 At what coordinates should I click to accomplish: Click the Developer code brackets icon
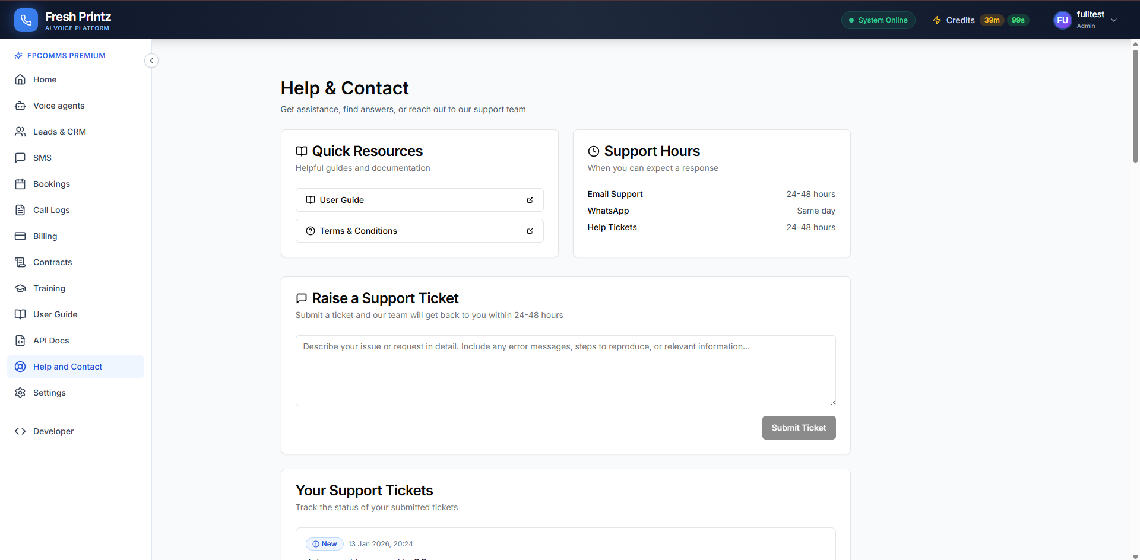(x=20, y=431)
